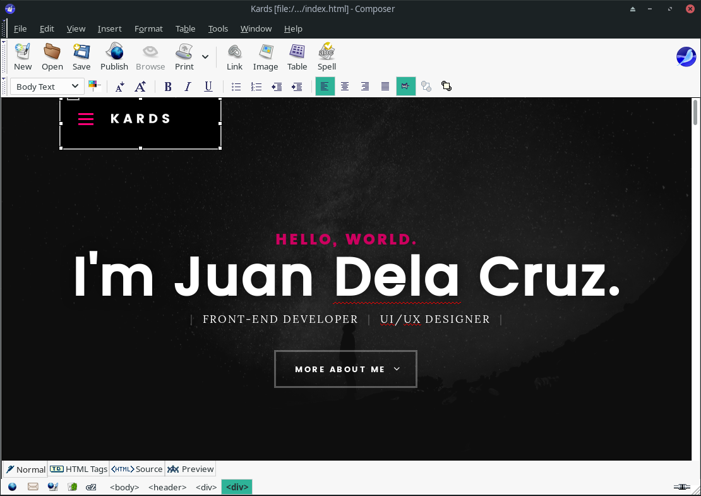Click the Publish toolbar icon

(114, 56)
